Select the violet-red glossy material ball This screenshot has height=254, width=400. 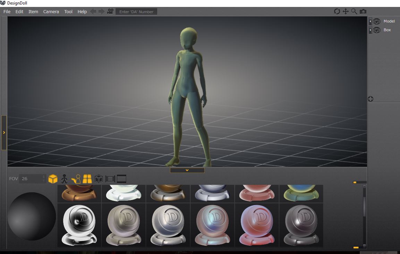(x=257, y=225)
